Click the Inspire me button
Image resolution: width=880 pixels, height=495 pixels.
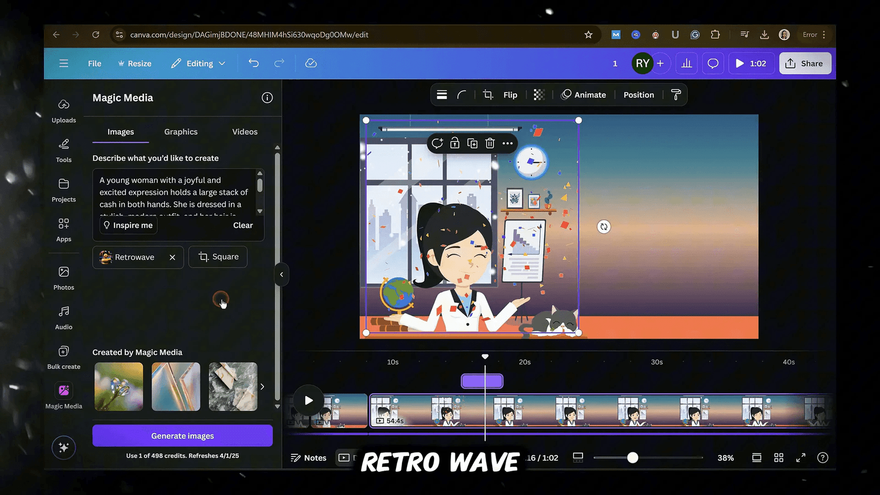click(x=128, y=226)
